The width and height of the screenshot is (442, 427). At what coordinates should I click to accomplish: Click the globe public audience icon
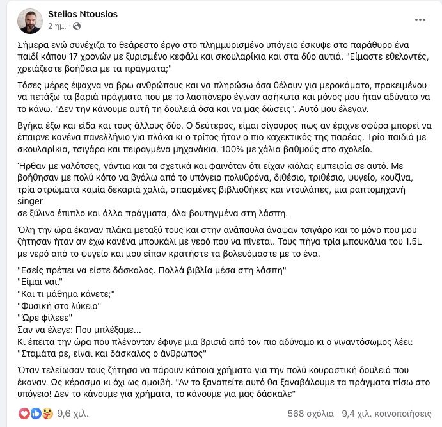point(77,26)
